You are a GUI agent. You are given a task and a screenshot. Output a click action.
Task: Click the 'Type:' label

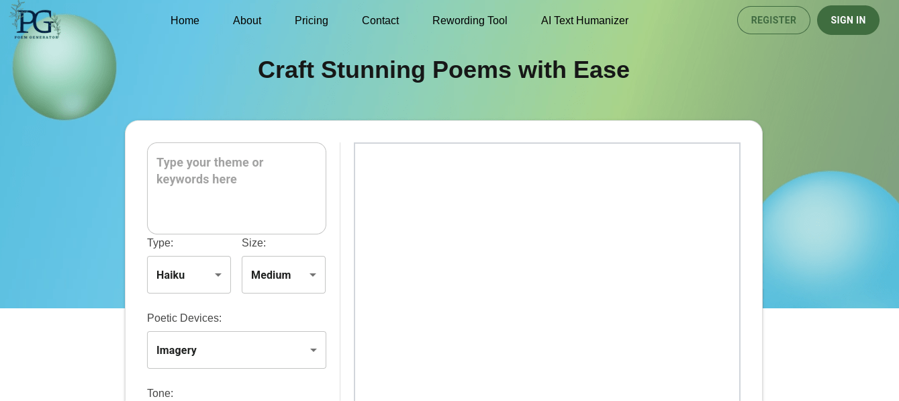click(160, 243)
